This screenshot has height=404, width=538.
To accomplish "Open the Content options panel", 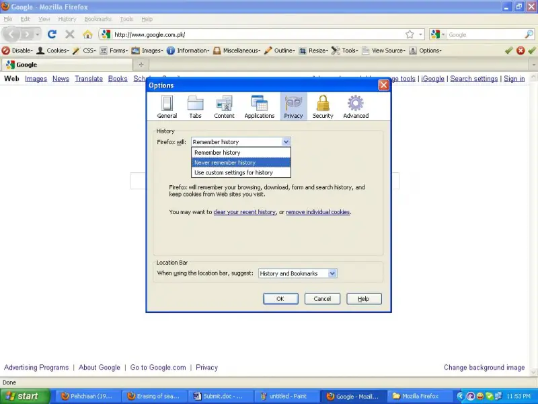I will (x=224, y=107).
